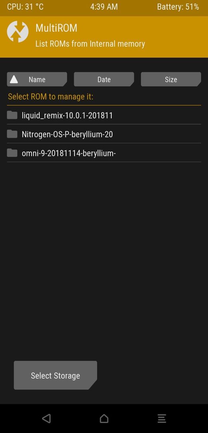Select Nitrogen-OS-P-beryllium-20 ROM entry

click(x=104, y=134)
